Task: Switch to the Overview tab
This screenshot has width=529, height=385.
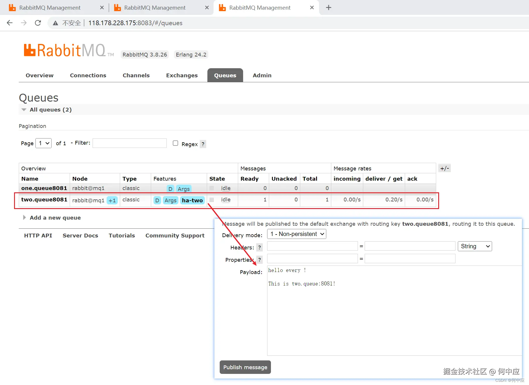Action: [x=40, y=75]
